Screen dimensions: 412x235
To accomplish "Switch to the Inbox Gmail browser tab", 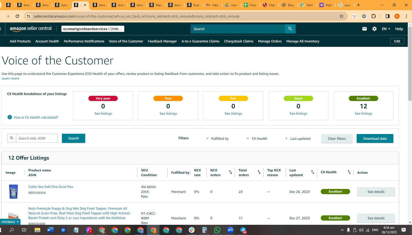I will click(x=213, y=5).
